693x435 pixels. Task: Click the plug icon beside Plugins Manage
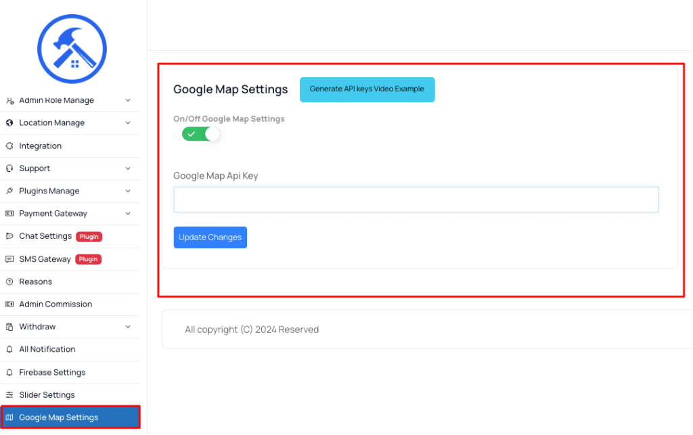pos(9,191)
